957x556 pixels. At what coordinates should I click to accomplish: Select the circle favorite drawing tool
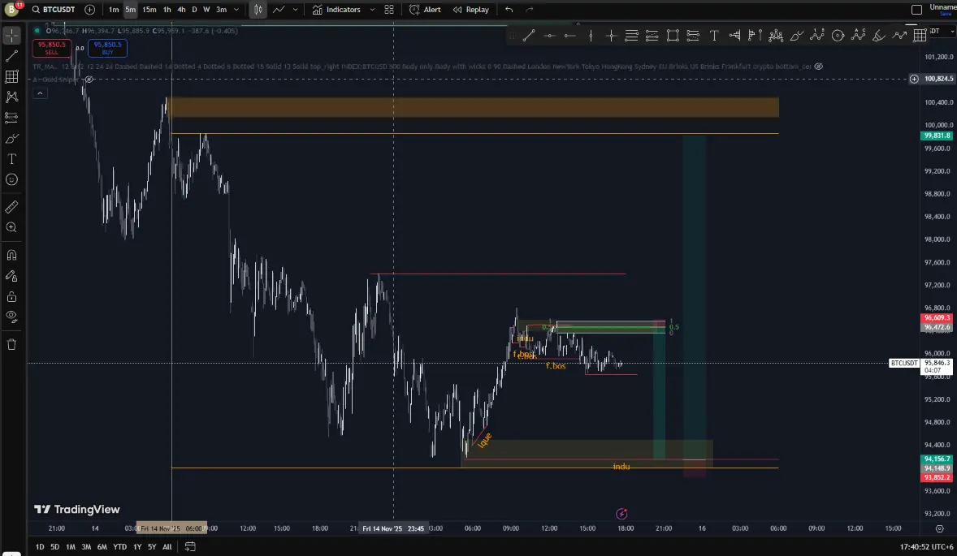coord(838,36)
